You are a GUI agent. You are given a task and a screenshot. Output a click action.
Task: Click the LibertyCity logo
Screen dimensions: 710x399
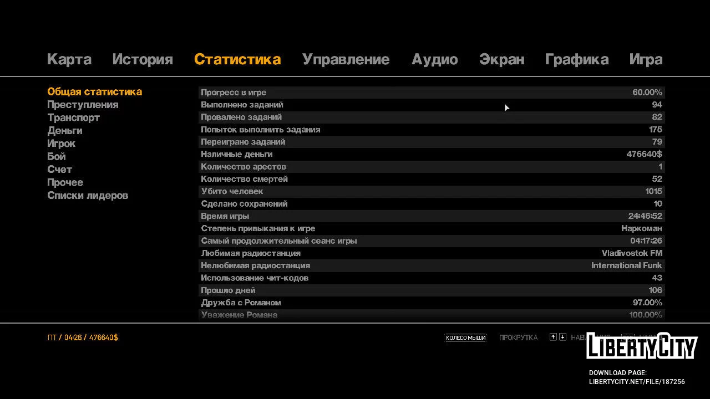click(642, 347)
